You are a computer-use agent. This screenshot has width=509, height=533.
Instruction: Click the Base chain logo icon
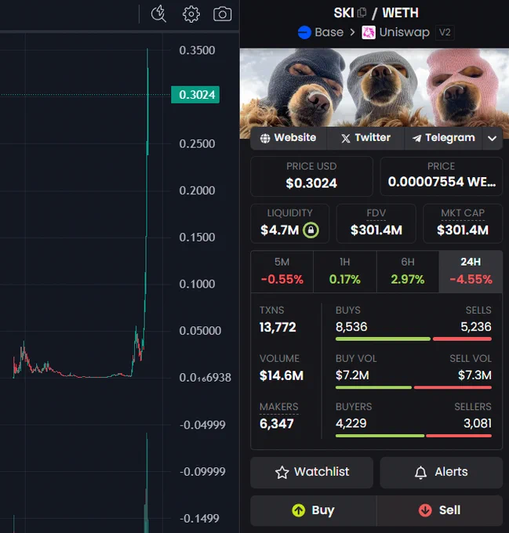click(304, 33)
